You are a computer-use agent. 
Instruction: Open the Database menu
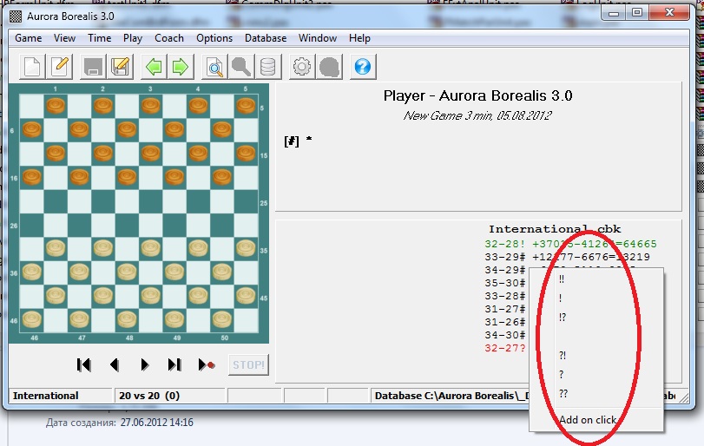click(266, 38)
